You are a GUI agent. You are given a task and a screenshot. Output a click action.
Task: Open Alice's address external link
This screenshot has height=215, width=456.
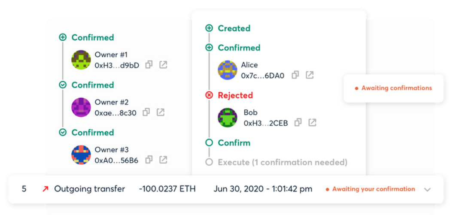(309, 75)
